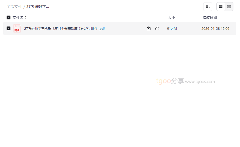The height and width of the screenshot is (147, 240).
Task: Switch to list view layout
Action: point(221,7)
